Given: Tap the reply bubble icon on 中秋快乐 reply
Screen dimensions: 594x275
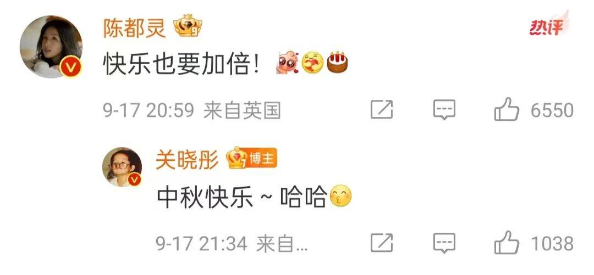Looking at the screenshot, I should coord(444,243).
